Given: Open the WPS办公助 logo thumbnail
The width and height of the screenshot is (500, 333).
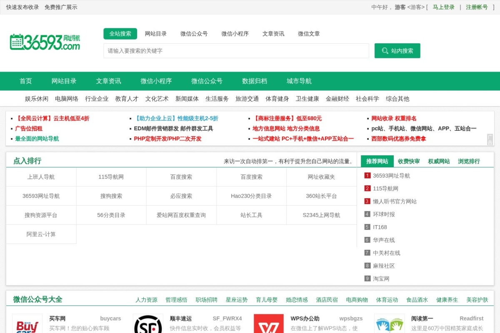Looking at the screenshot, I should click(x=269, y=323).
